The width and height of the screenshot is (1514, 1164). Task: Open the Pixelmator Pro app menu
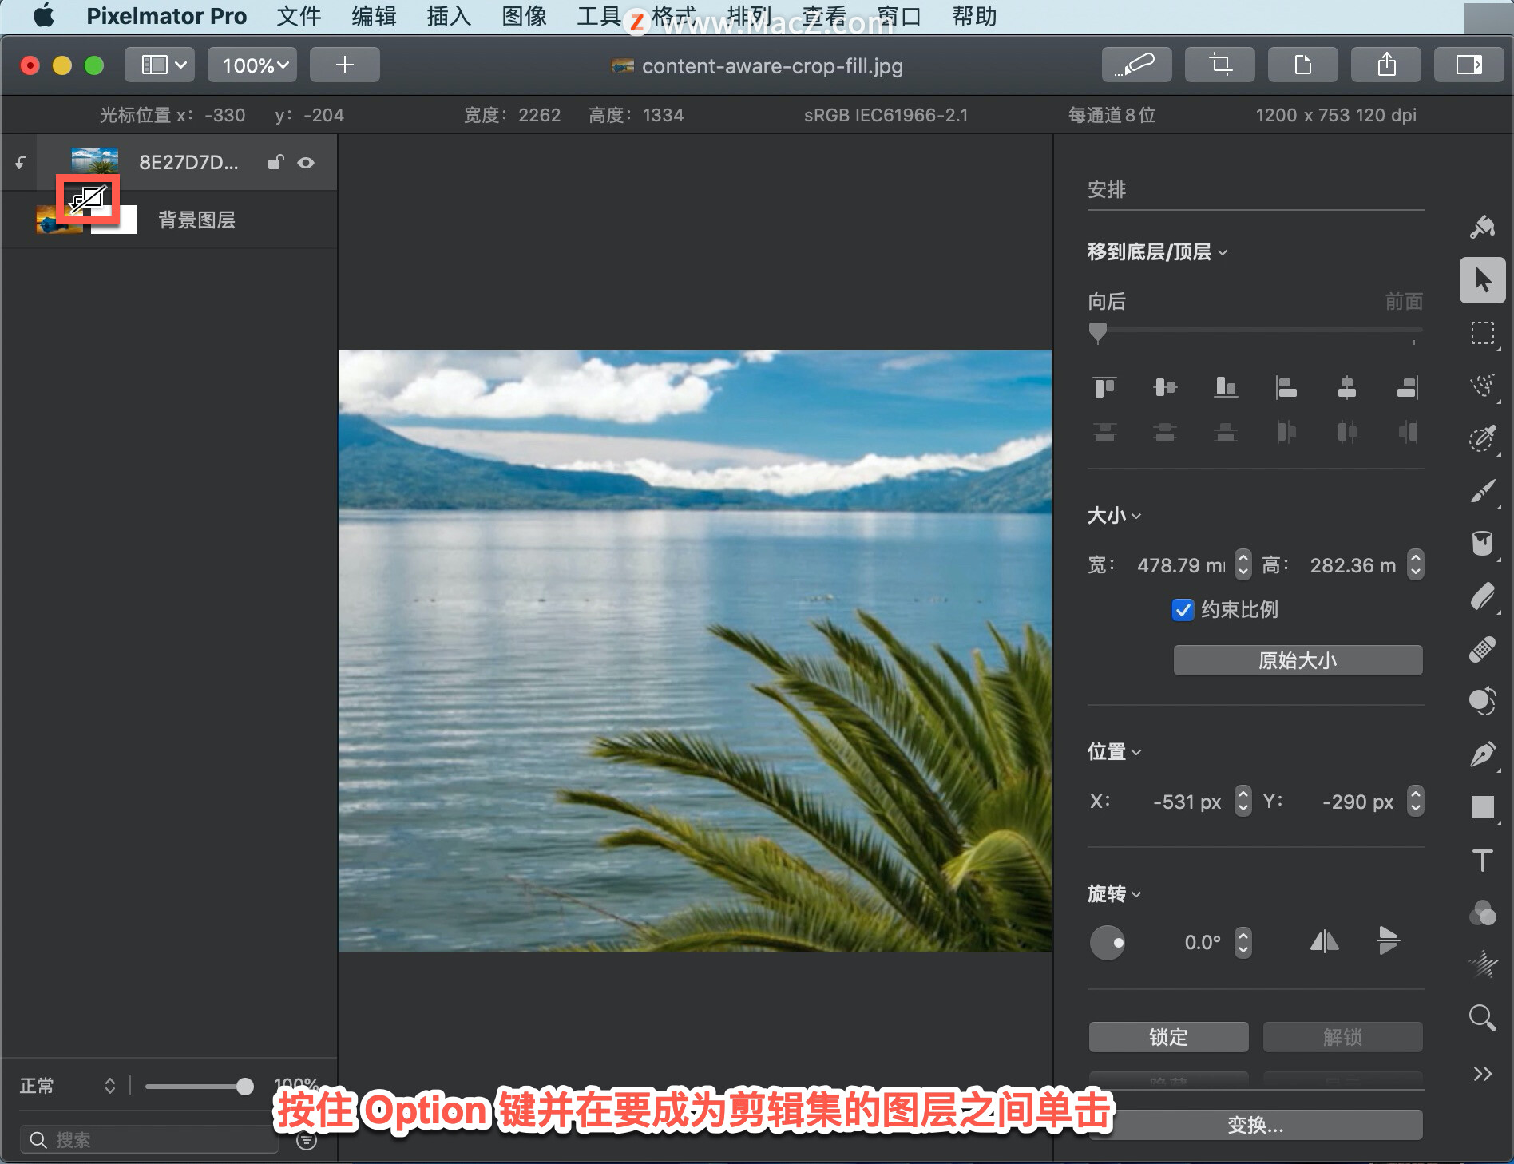[166, 16]
